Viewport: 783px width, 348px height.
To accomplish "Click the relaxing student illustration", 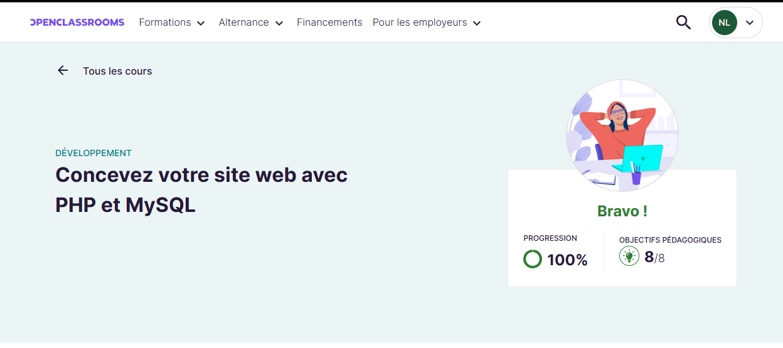I will click(x=622, y=135).
